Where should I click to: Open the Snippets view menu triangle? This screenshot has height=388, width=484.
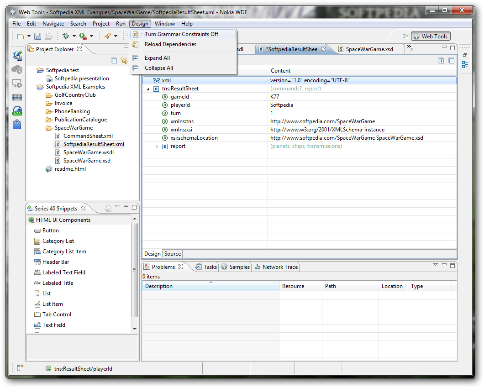tap(117, 206)
